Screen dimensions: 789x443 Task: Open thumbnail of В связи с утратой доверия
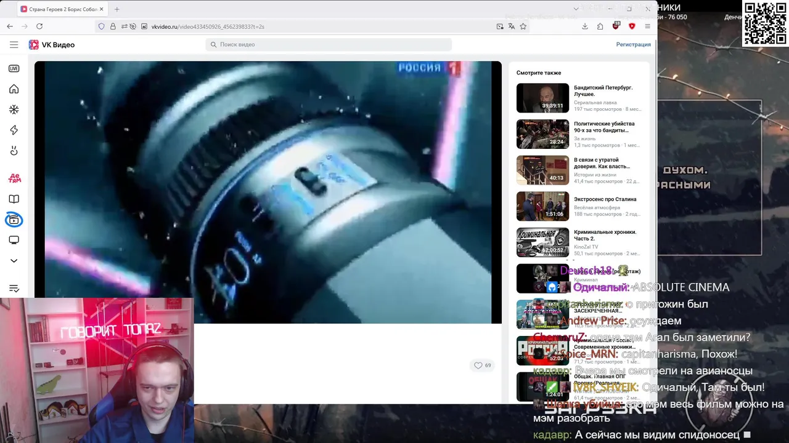tap(542, 170)
